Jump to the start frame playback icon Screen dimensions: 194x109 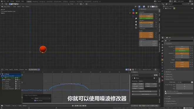pos(75,106)
